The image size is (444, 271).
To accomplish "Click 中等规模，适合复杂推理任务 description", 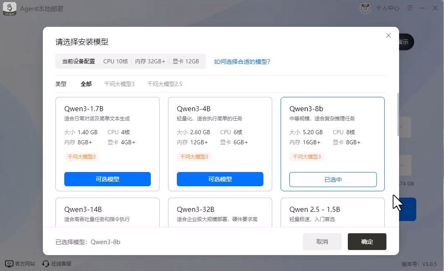I will pos(322,119).
